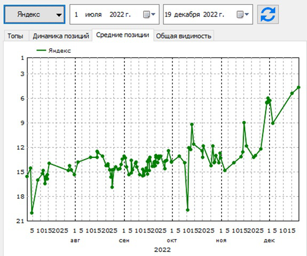
Task: Open the calendar icon of the end date
Action: (240, 14)
